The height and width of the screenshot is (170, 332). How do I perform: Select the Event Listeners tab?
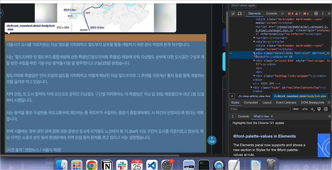tap(286, 103)
